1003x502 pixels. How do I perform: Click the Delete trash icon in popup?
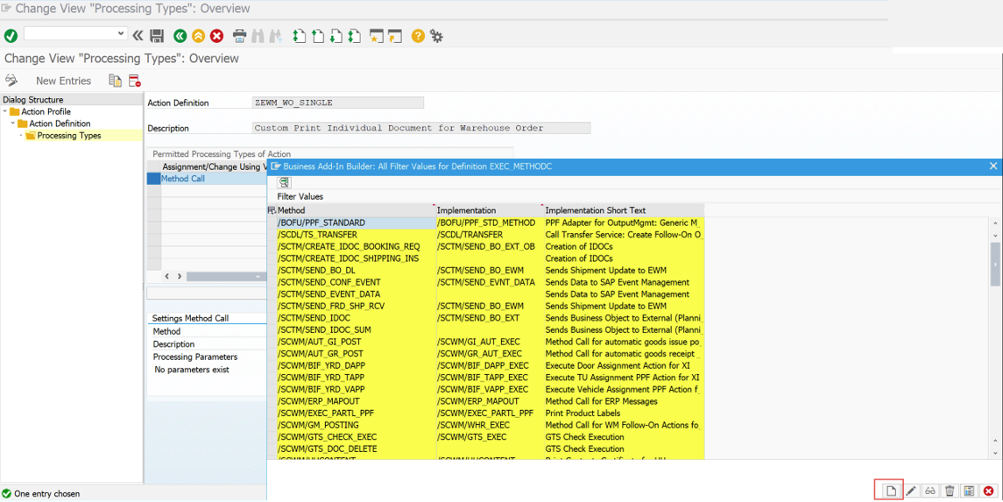950,491
